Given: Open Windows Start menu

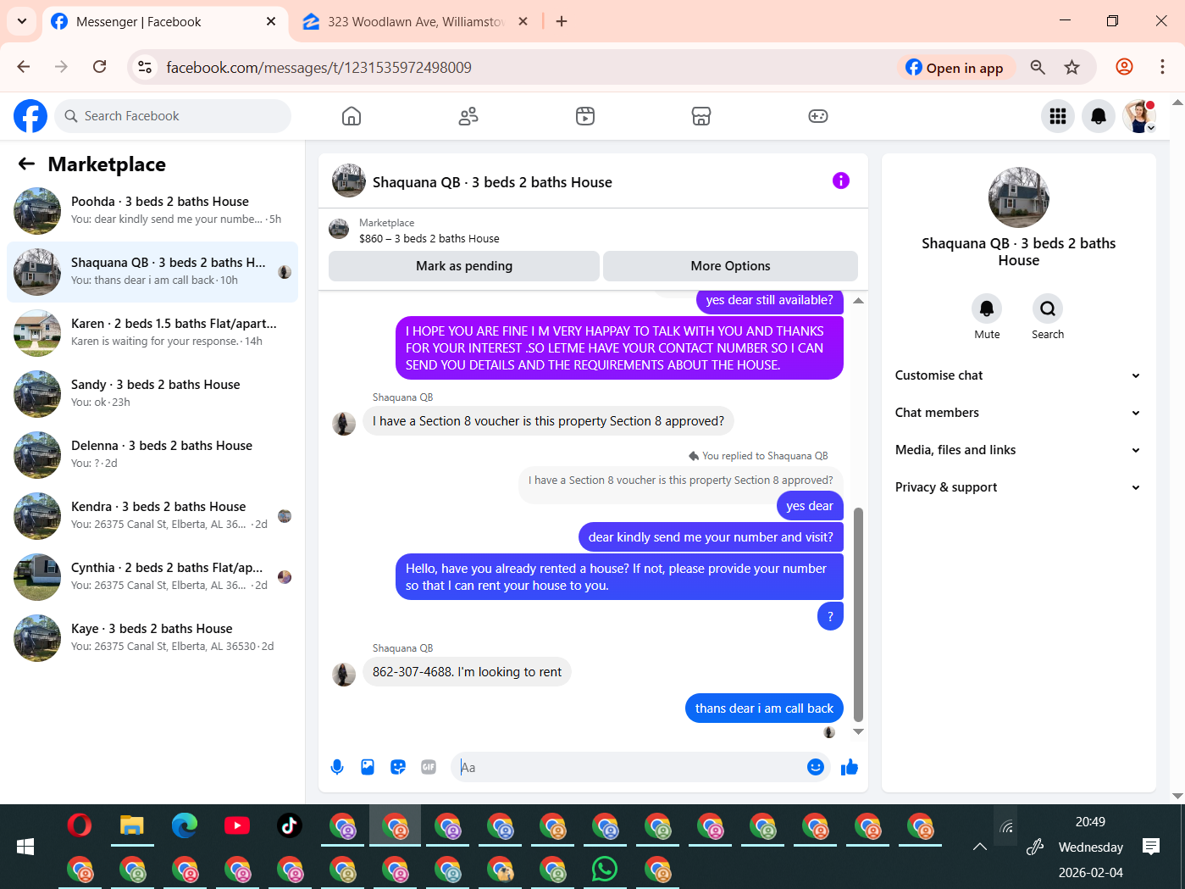Looking at the screenshot, I should tap(25, 847).
